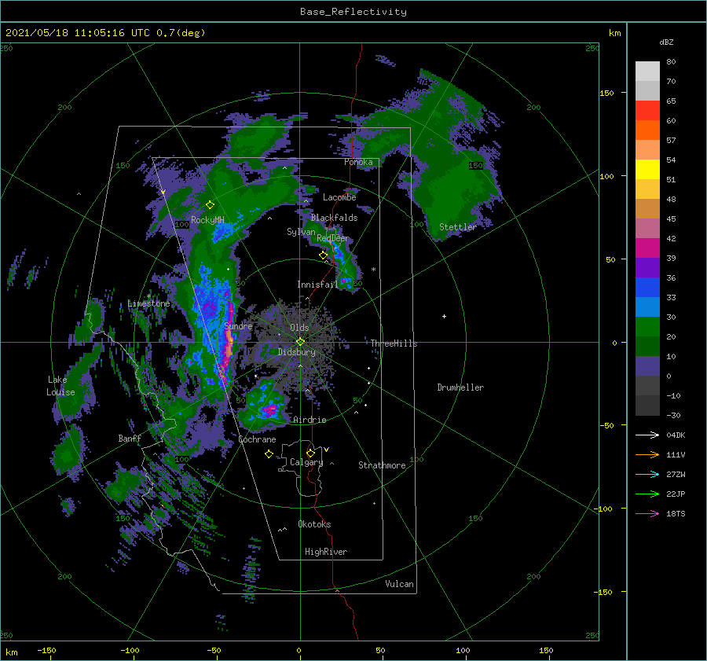707x661 pixels.
Task: Click the Sylvan label
Action: click(x=301, y=232)
